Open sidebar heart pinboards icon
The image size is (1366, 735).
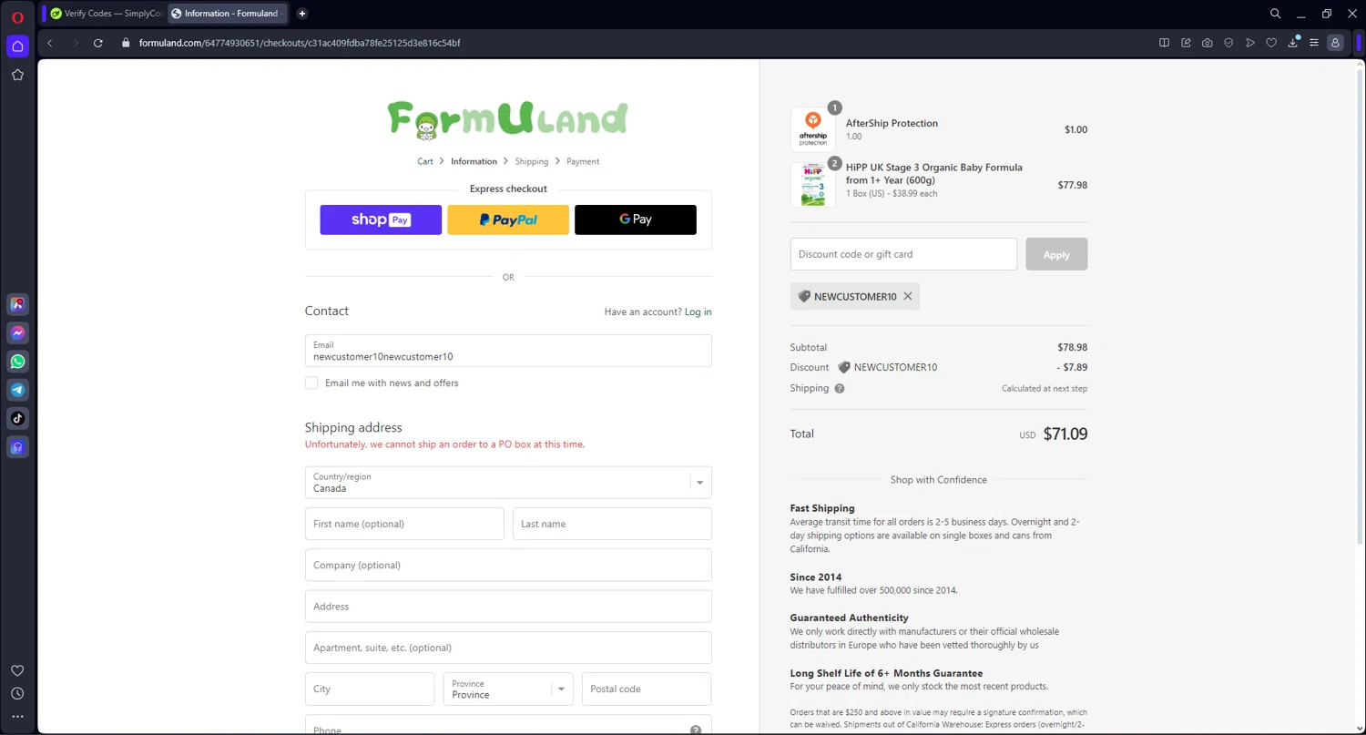pos(17,670)
